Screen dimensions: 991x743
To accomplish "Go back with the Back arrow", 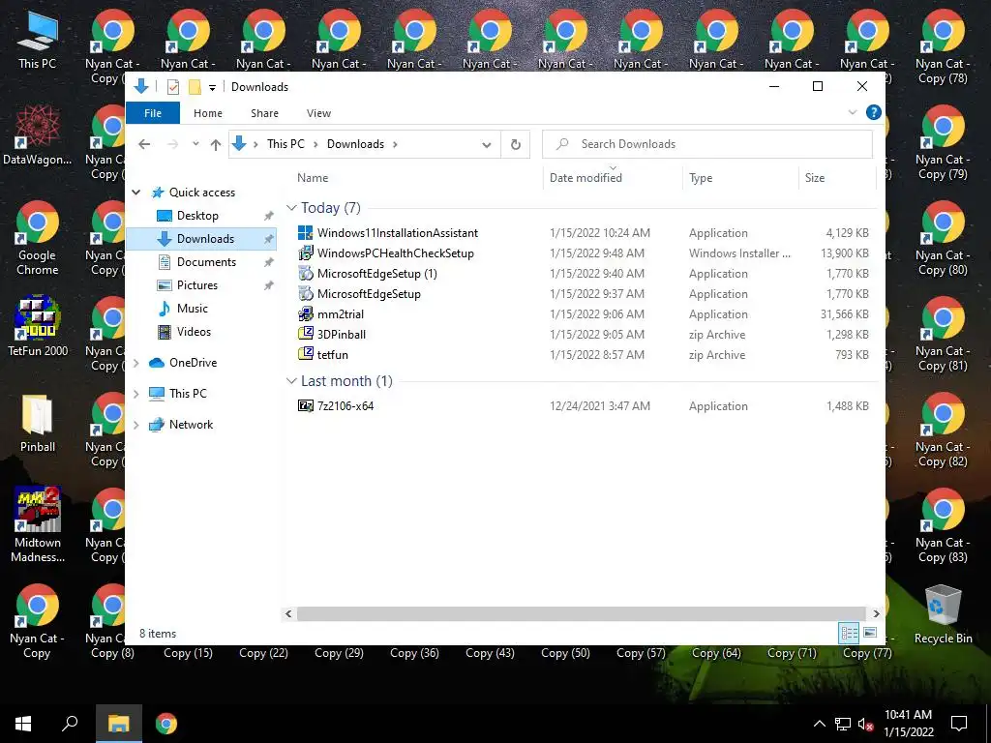I will click(144, 145).
